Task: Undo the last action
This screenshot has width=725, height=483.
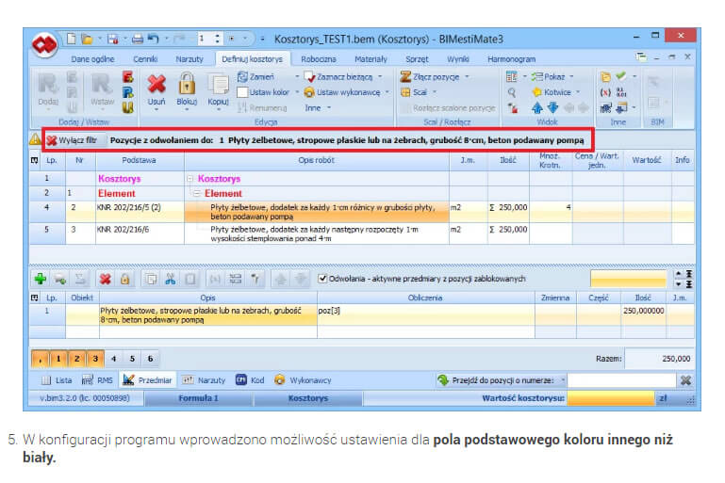Action: pos(153,39)
